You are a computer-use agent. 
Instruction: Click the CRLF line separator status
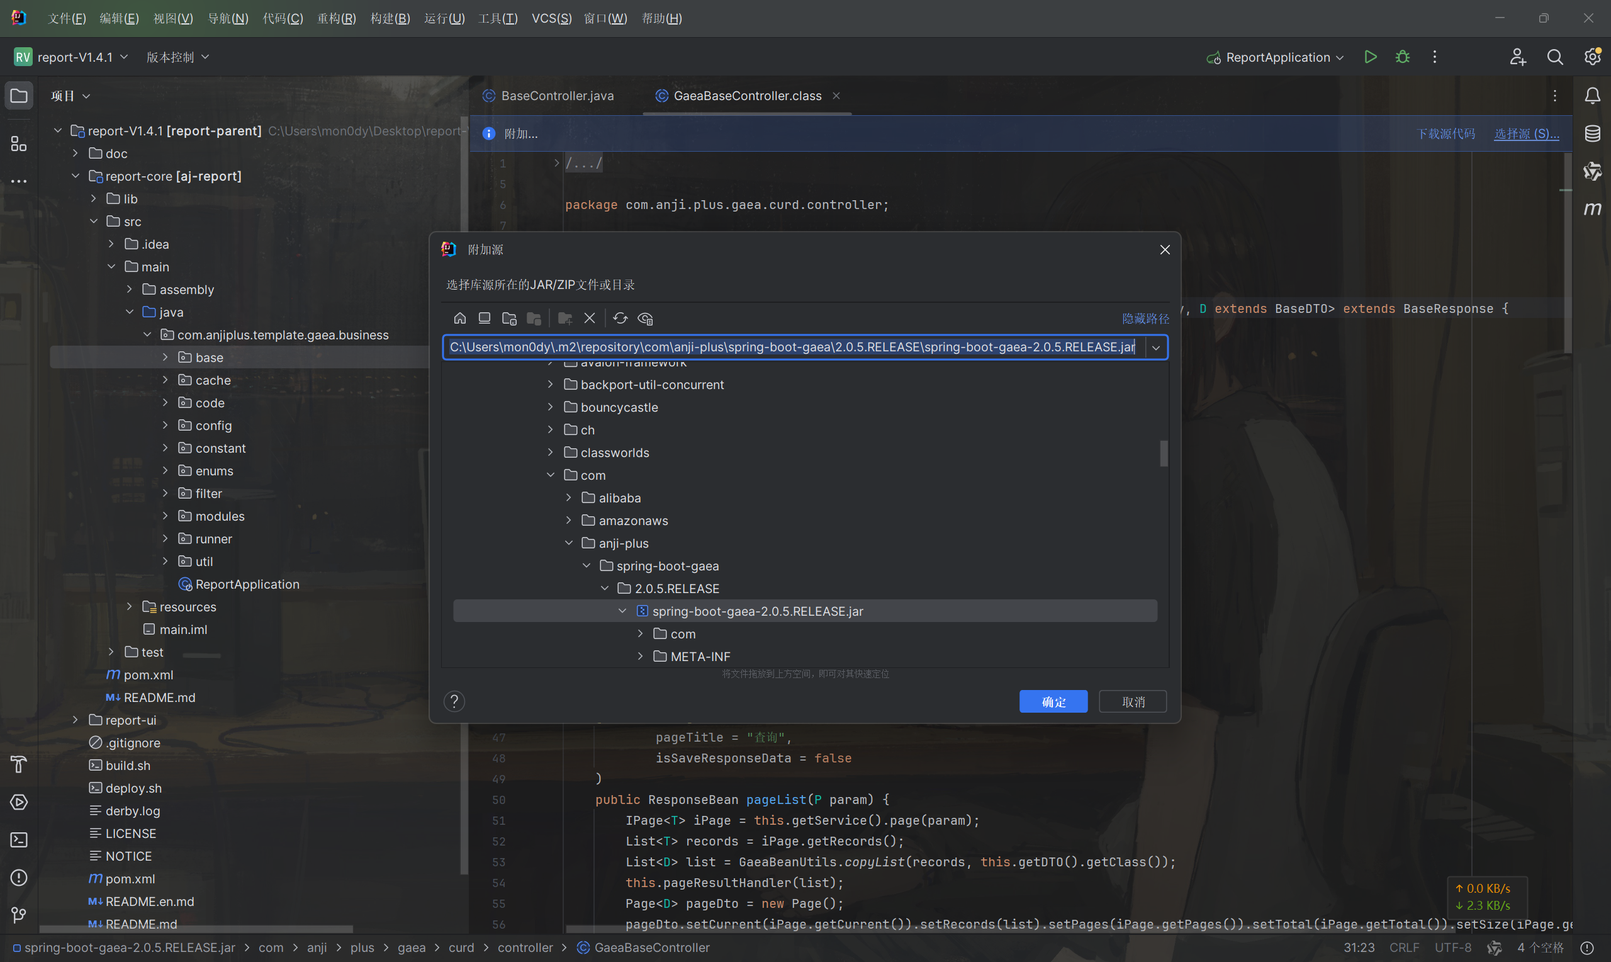click(1404, 948)
